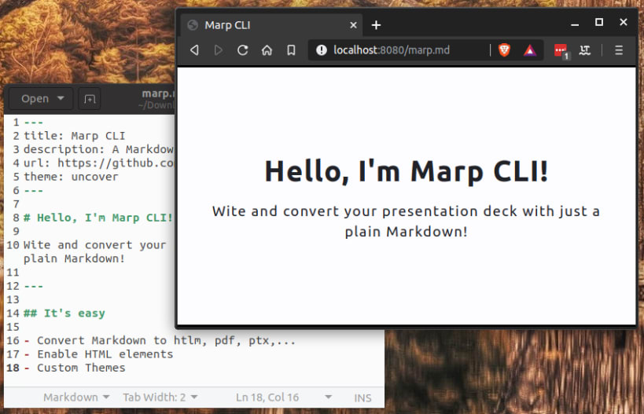This screenshot has width=644, height=414.
Task: Open the browser home page
Action: pyautogui.click(x=267, y=50)
